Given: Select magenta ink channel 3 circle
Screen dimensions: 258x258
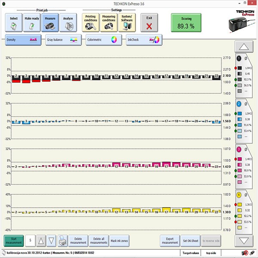Looking at the screenshot, I should (239, 149).
